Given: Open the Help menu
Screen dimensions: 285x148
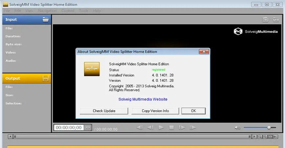Looking at the screenshot, I should point(97,11).
